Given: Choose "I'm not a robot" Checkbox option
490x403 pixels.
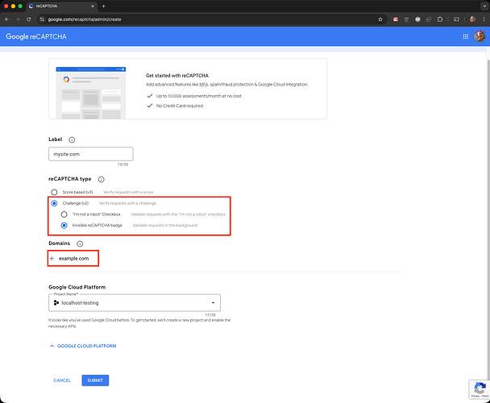Looking at the screenshot, I should point(64,214).
